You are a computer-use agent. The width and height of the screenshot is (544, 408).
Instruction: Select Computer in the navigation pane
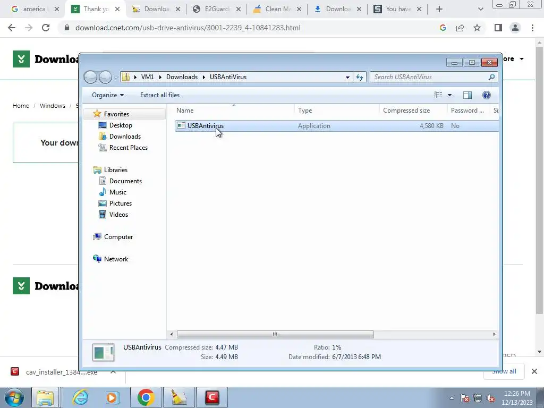[x=118, y=237]
